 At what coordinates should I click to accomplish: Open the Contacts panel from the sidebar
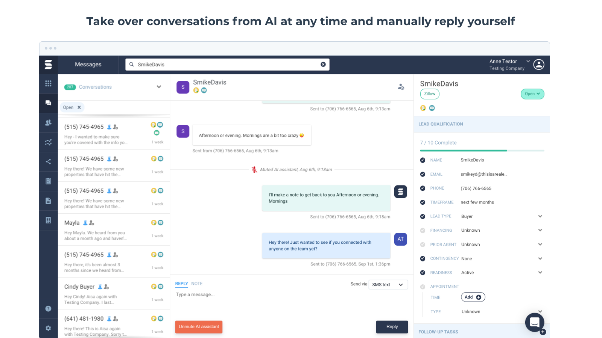click(48, 122)
